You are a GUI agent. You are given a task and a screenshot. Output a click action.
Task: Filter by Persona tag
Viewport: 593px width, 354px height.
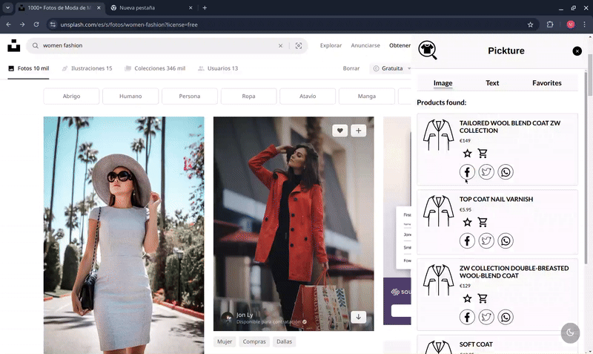190,96
